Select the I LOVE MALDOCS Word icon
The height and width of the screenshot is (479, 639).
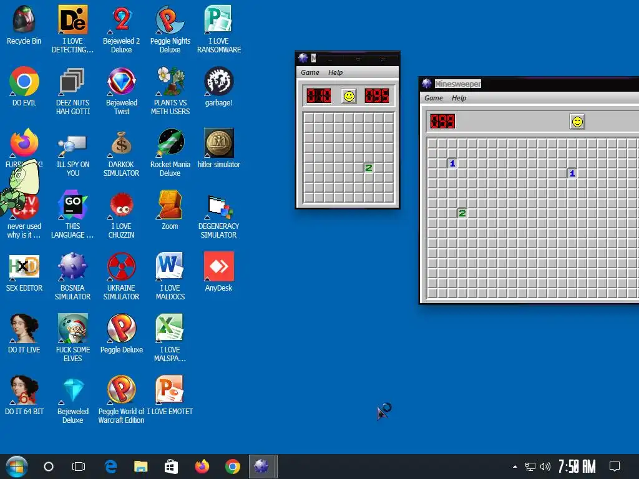(x=170, y=267)
